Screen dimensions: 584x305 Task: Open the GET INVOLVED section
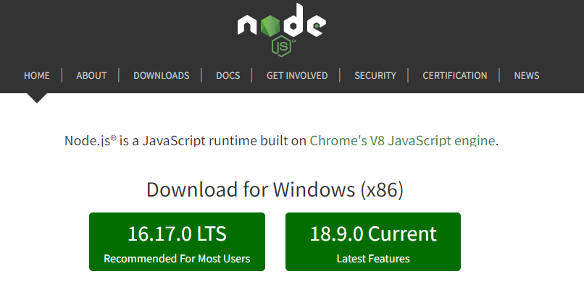click(297, 75)
